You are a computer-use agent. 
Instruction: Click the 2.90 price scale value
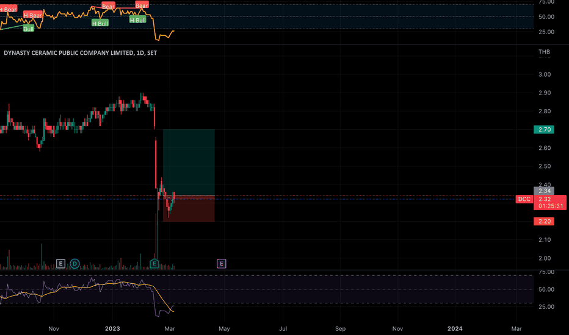point(545,93)
